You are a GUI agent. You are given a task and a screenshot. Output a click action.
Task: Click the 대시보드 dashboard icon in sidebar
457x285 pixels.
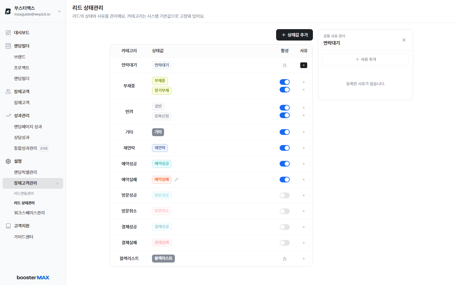pyautogui.click(x=8, y=33)
